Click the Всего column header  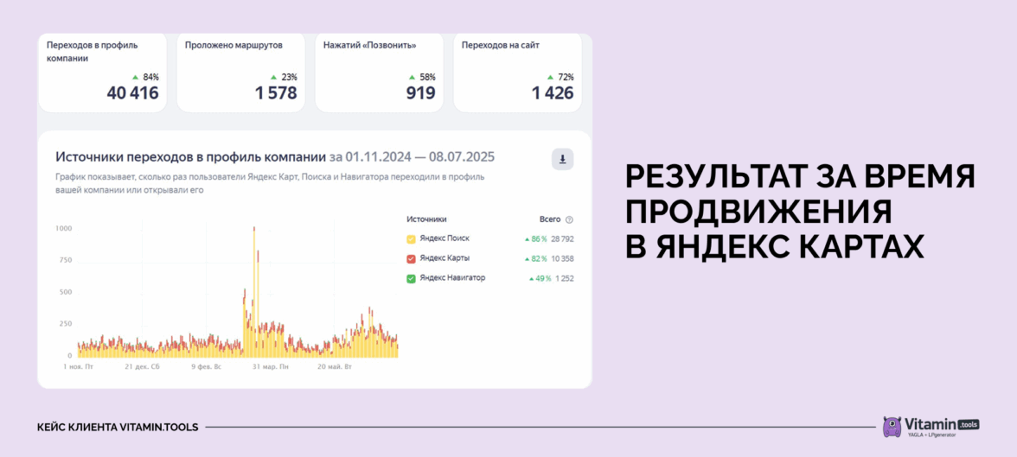coord(549,219)
